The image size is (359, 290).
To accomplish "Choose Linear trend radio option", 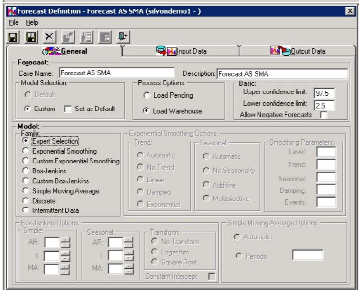I will click(140, 180).
